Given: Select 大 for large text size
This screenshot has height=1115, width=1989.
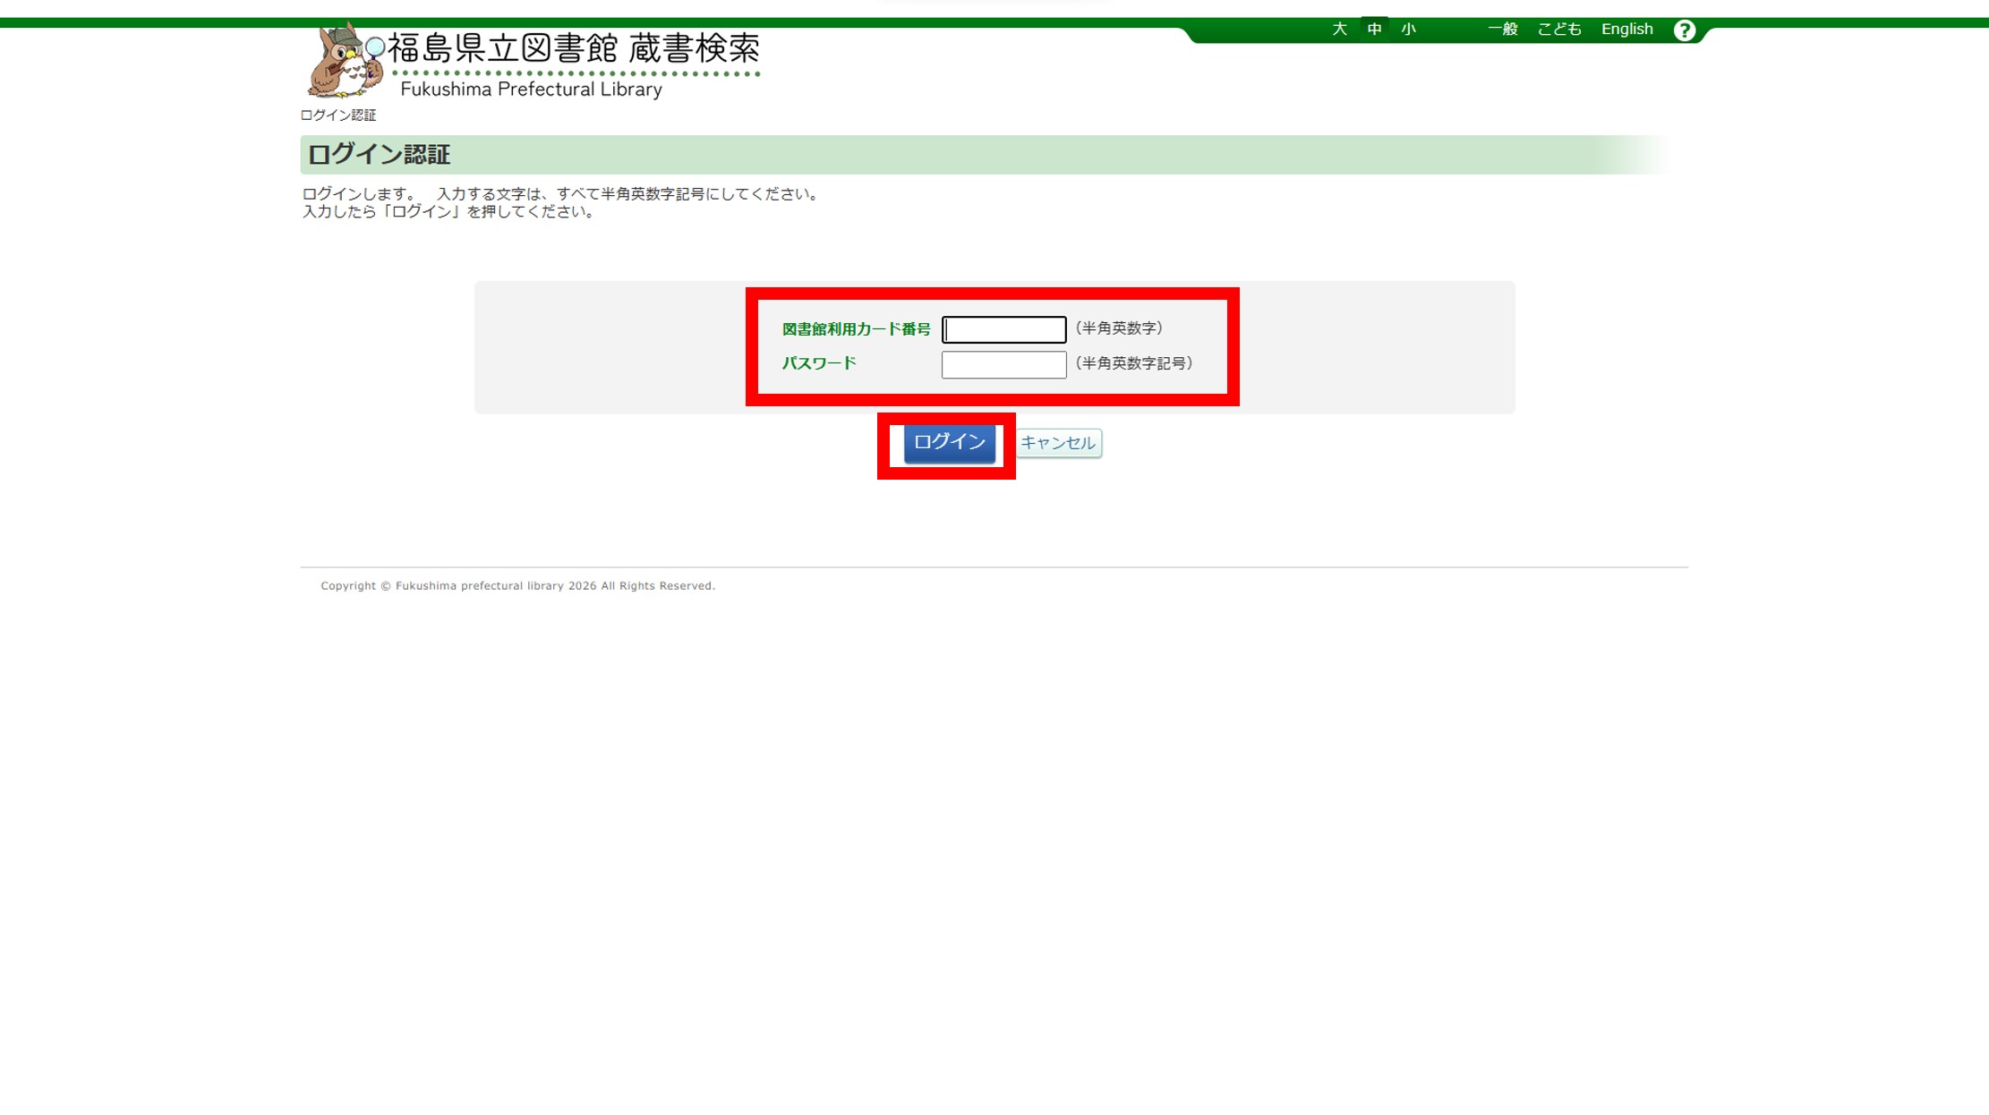Looking at the screenshot, I should (x=1338, y=29).
